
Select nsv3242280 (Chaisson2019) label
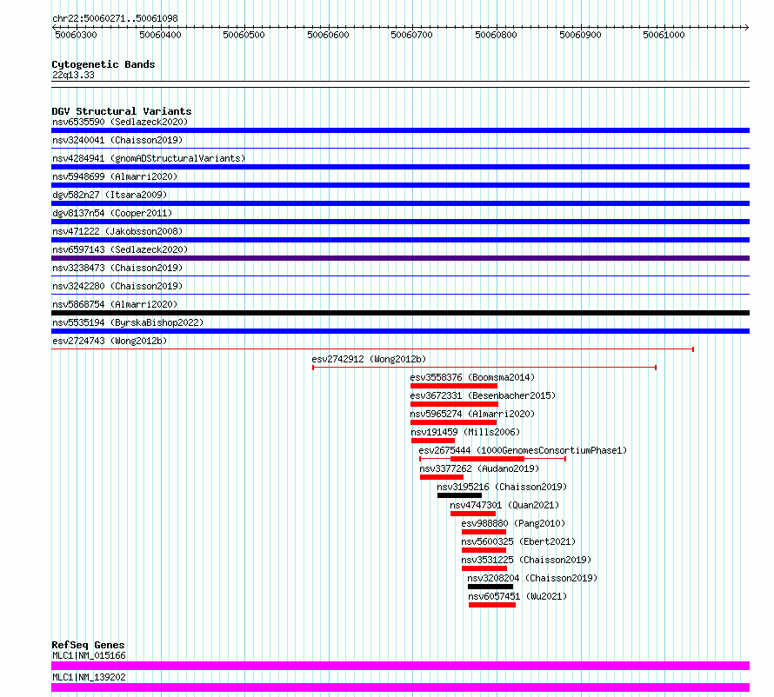click(117, 286)
